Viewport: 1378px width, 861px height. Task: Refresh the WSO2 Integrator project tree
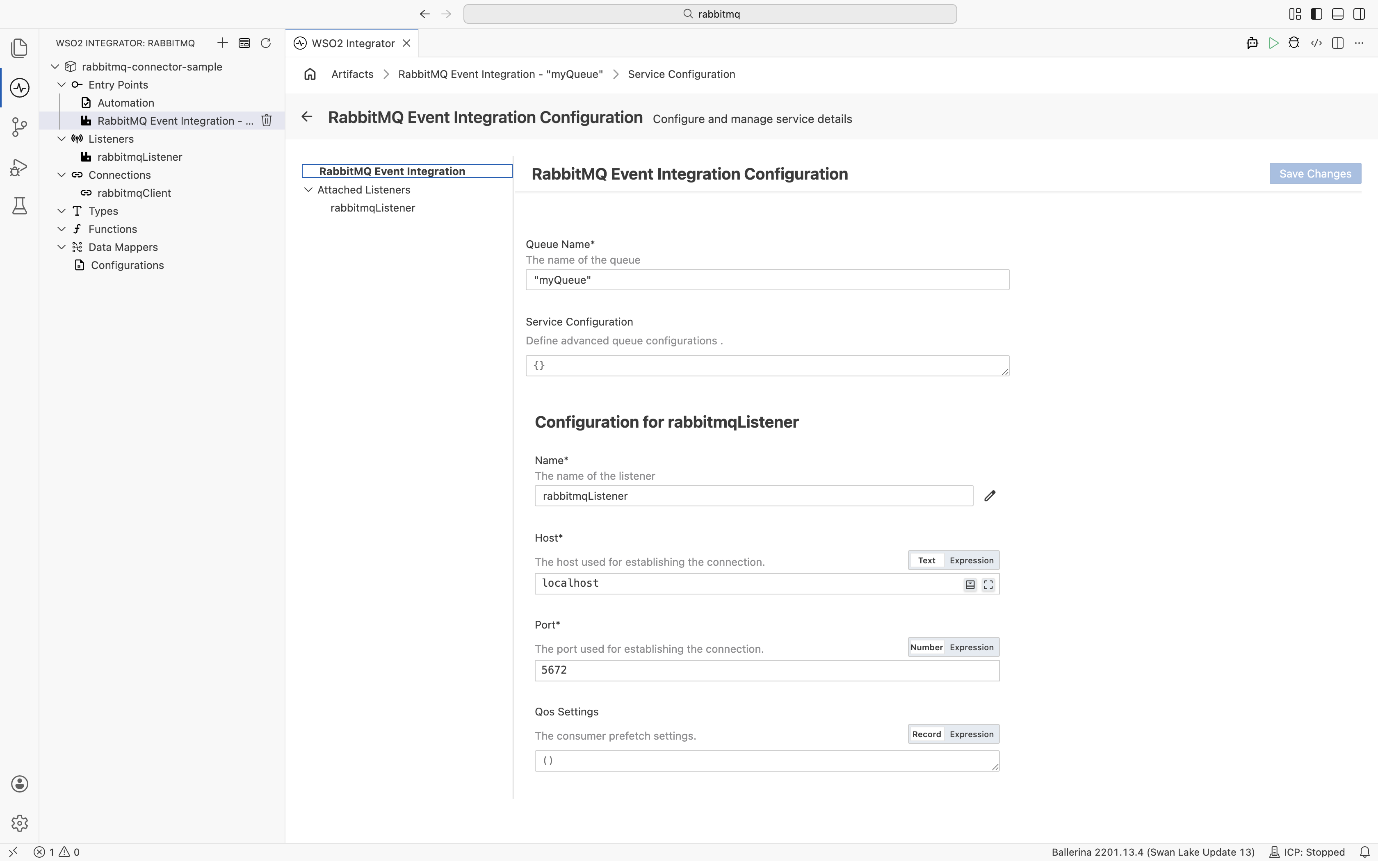click(x=265, y=43)
